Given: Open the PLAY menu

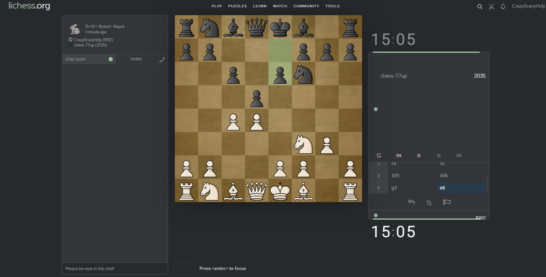Looking at the screenshot, I should (x=217, y=6).
